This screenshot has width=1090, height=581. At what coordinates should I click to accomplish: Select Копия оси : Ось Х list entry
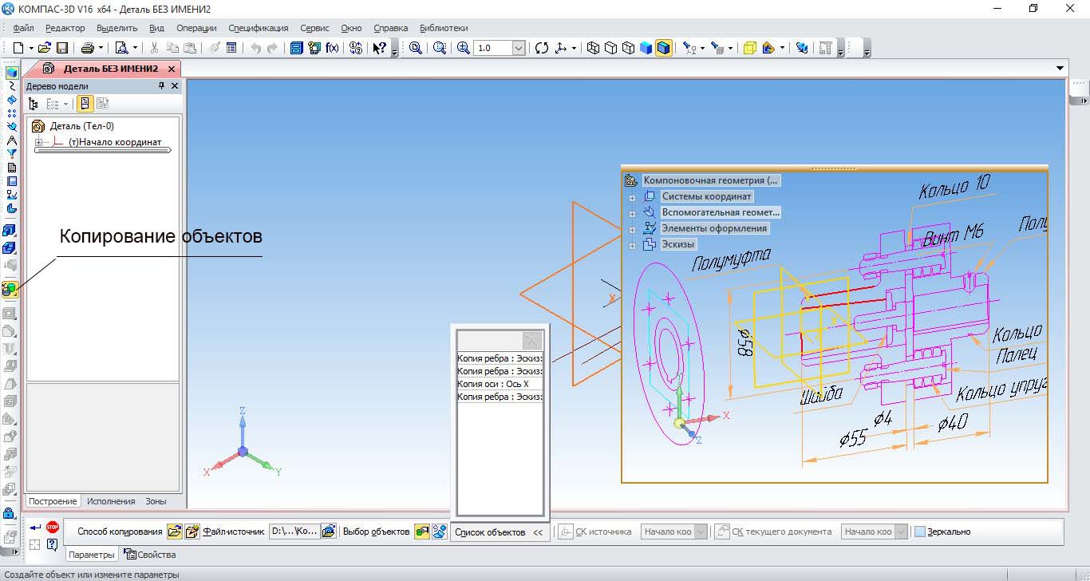[x=500, y=384]
